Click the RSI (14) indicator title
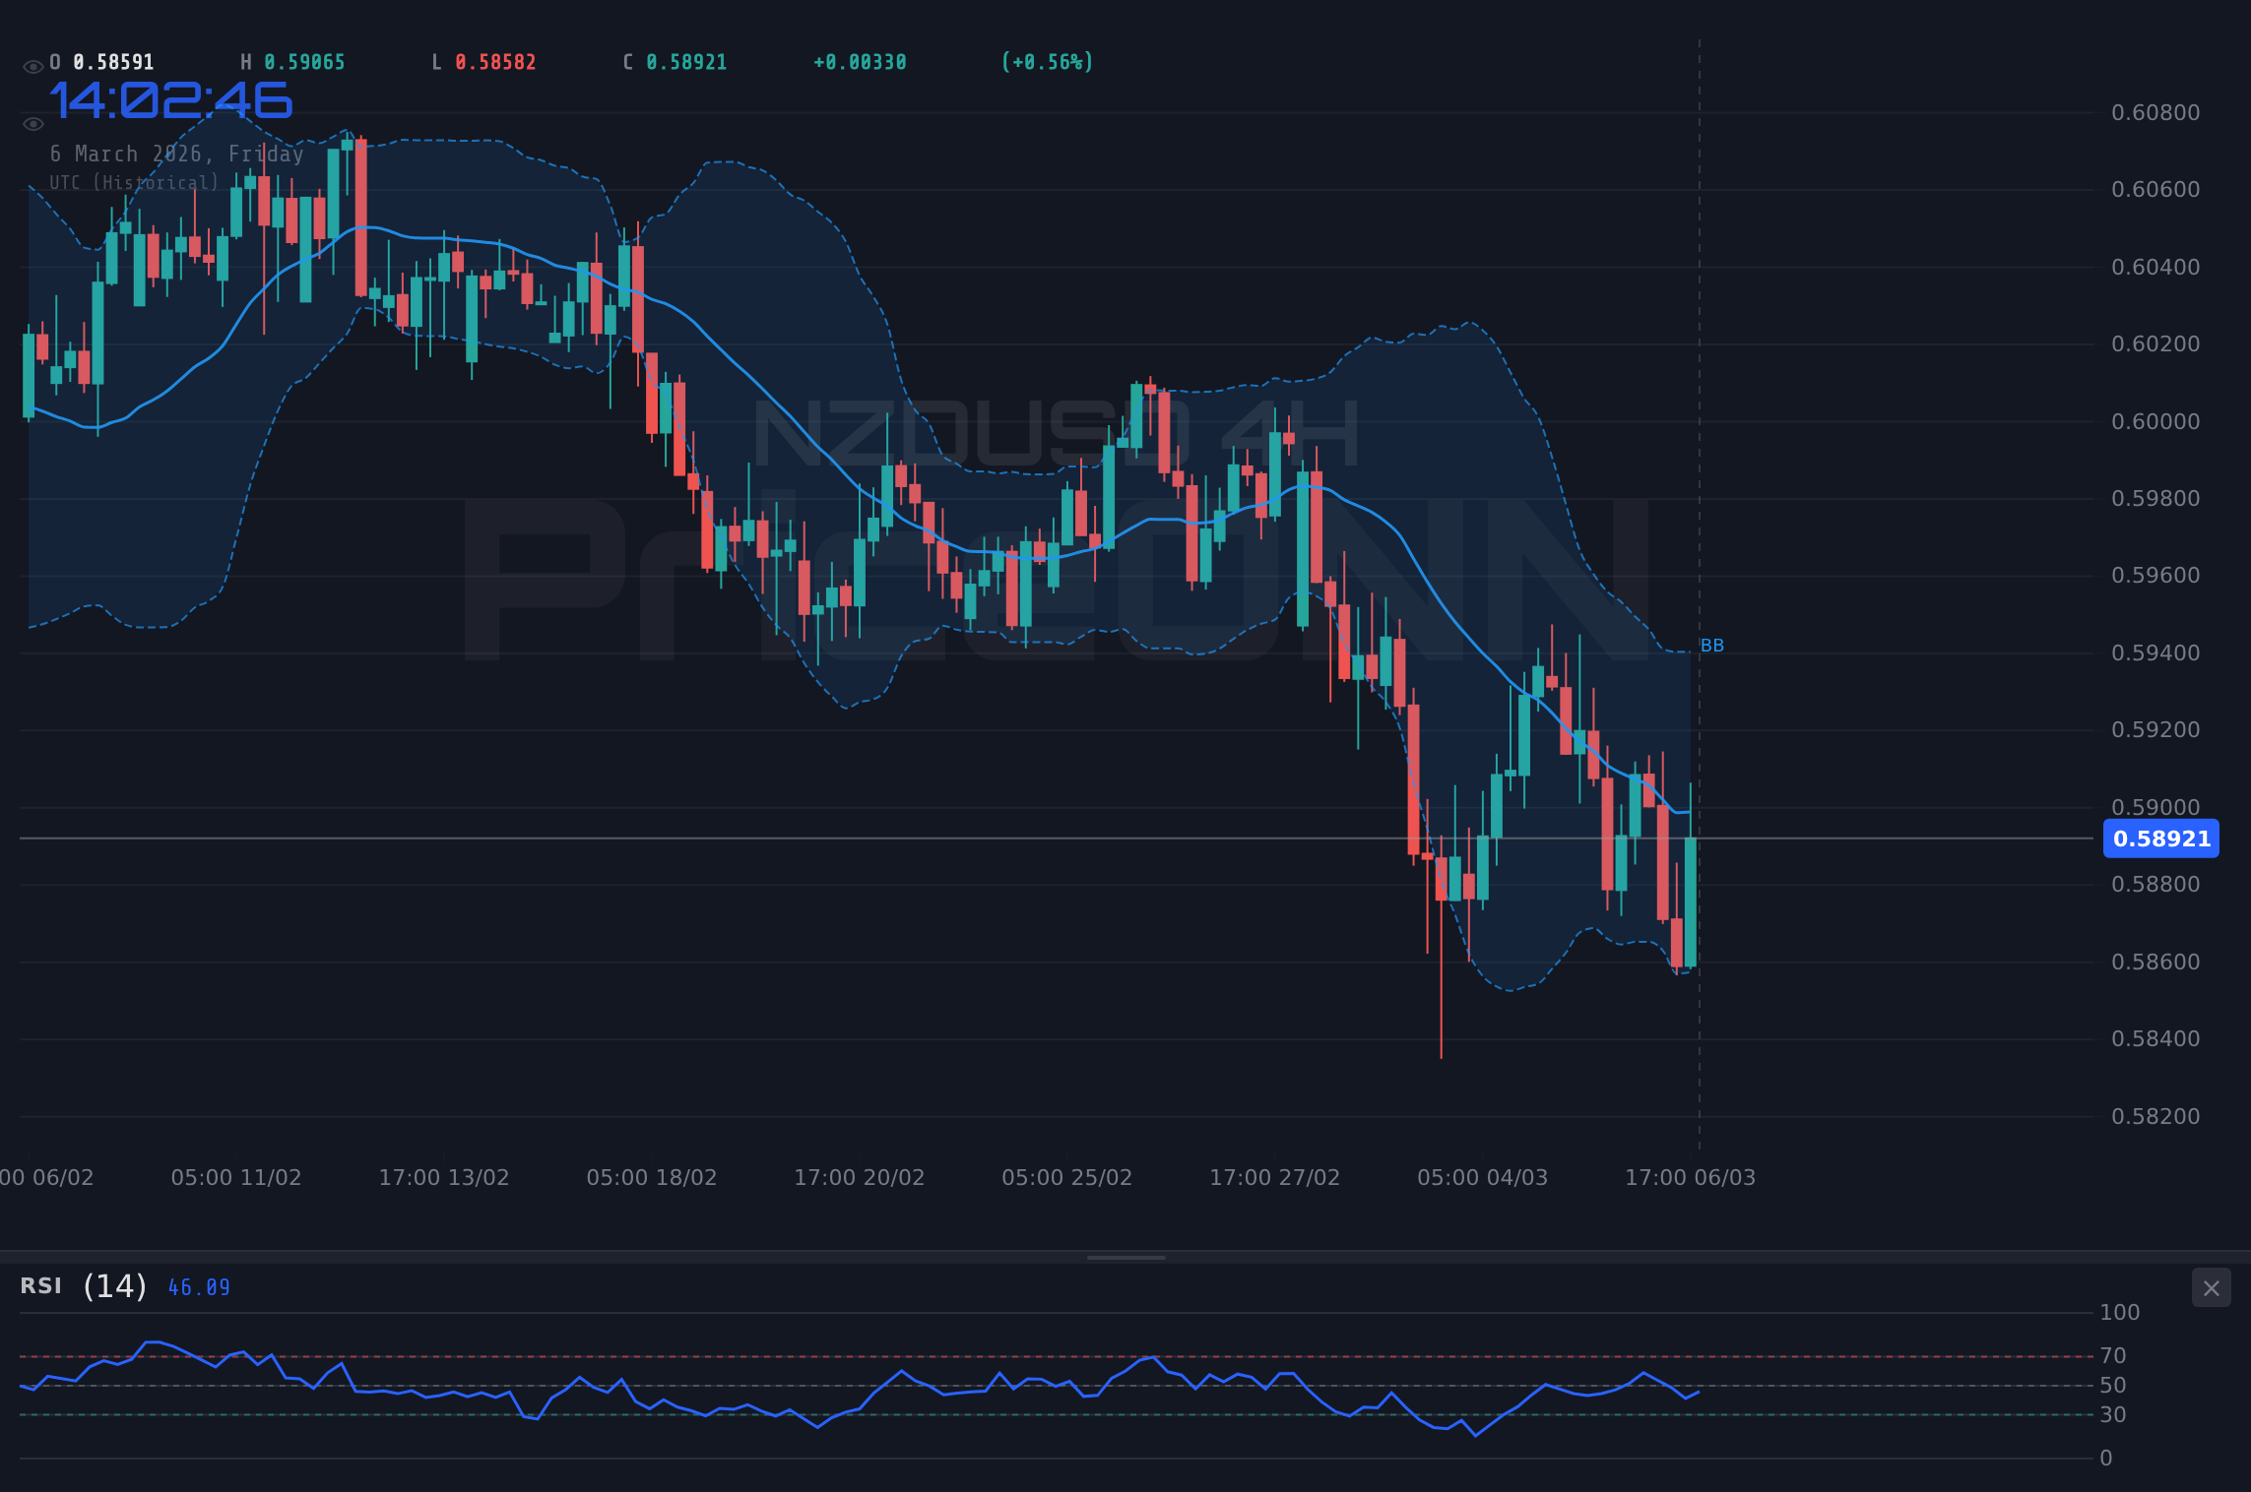Screen dimensions: 2251x1492 tap(84, 1286)
